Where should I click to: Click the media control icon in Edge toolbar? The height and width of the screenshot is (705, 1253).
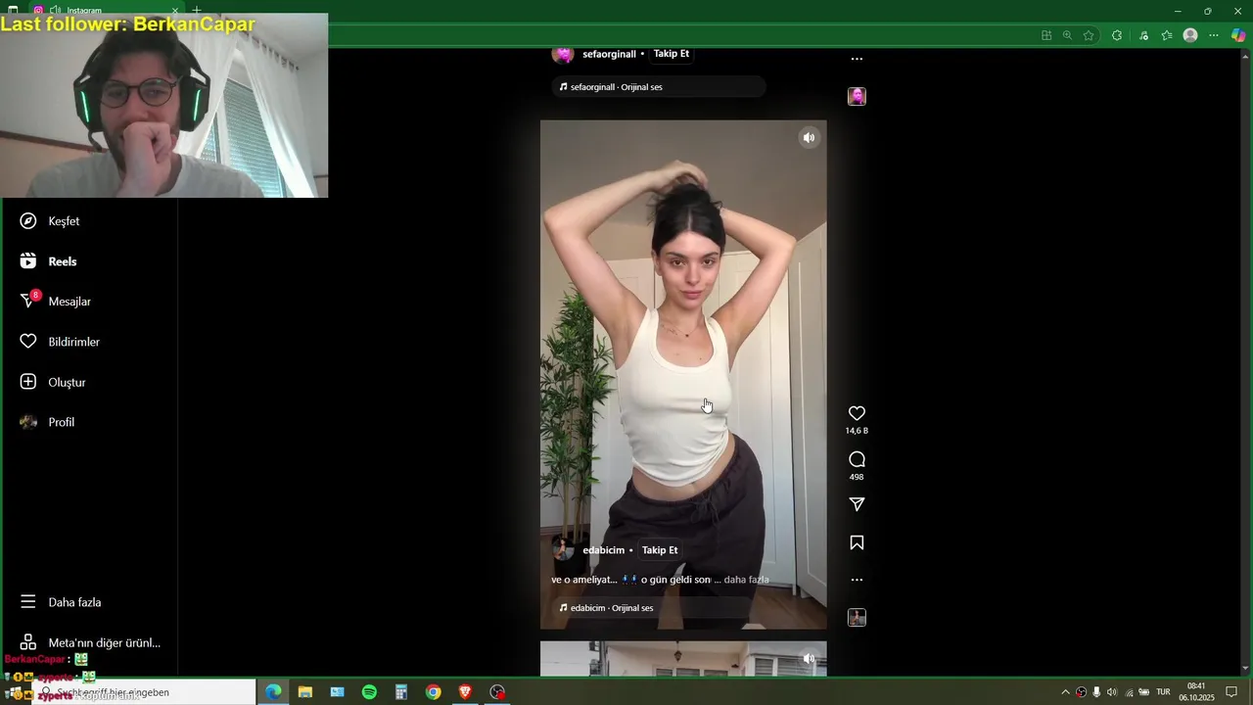pyautogui.click(x=1143, y=35)
